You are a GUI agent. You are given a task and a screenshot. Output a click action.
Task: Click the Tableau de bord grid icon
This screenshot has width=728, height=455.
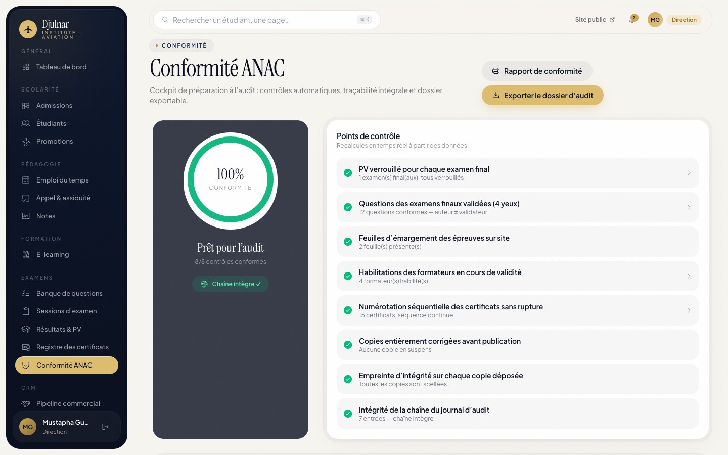coord(26,67)
